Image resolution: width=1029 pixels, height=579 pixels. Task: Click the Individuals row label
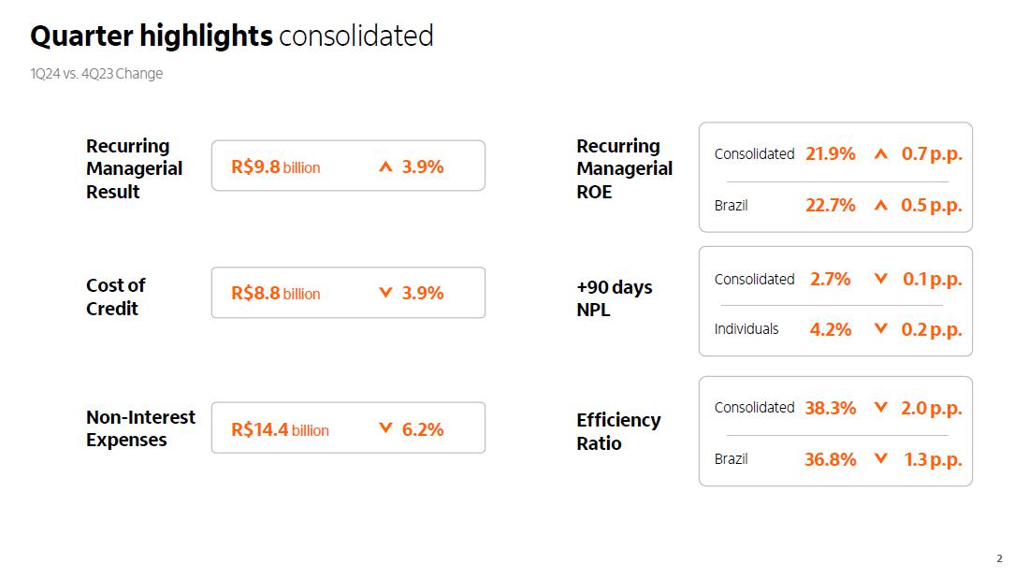[746, 329]
